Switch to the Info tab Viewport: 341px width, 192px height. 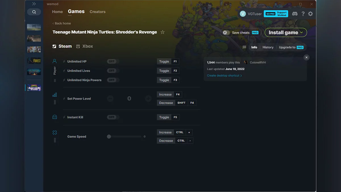click(254, 47)
